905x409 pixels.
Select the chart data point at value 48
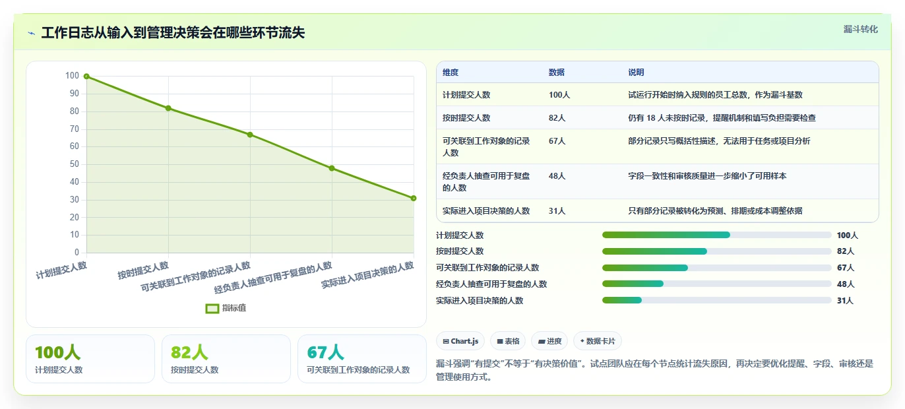click(332, 168)
